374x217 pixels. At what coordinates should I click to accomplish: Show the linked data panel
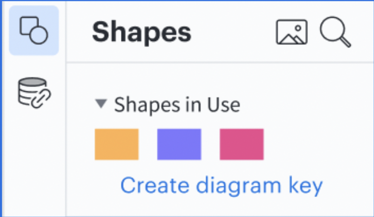tap(34, 93)
